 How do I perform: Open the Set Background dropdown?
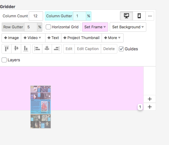point(128,27)
